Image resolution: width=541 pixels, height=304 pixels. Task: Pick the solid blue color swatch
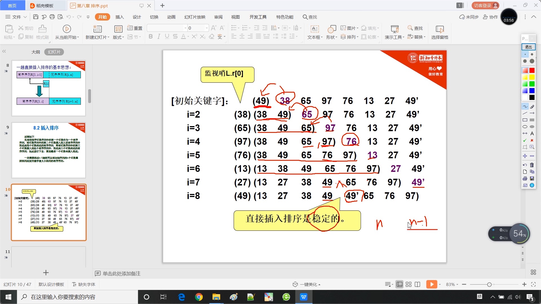click(x=532, y=91)
